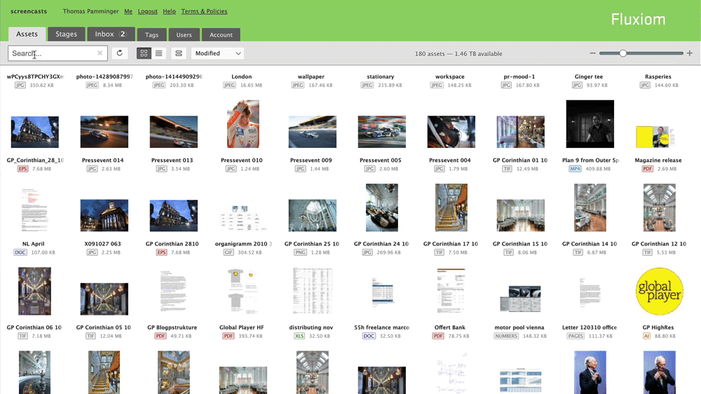Click the NUMBERS badge under motor pool vienna
Viewport: 701px width, 394px height.
point(506,336)
